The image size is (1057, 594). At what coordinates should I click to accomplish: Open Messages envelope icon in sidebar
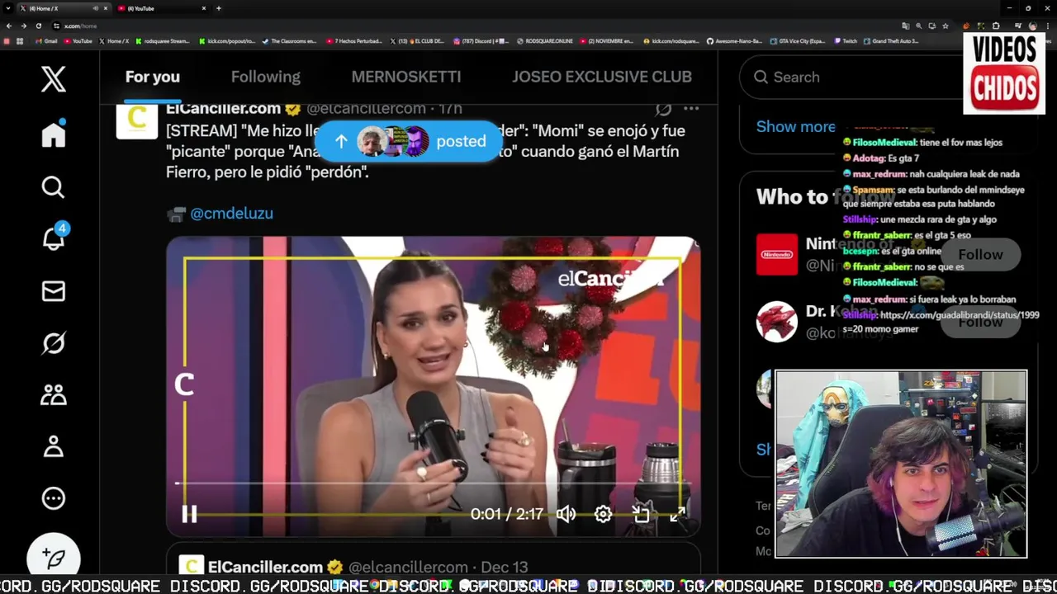click(x=54, y=291)
